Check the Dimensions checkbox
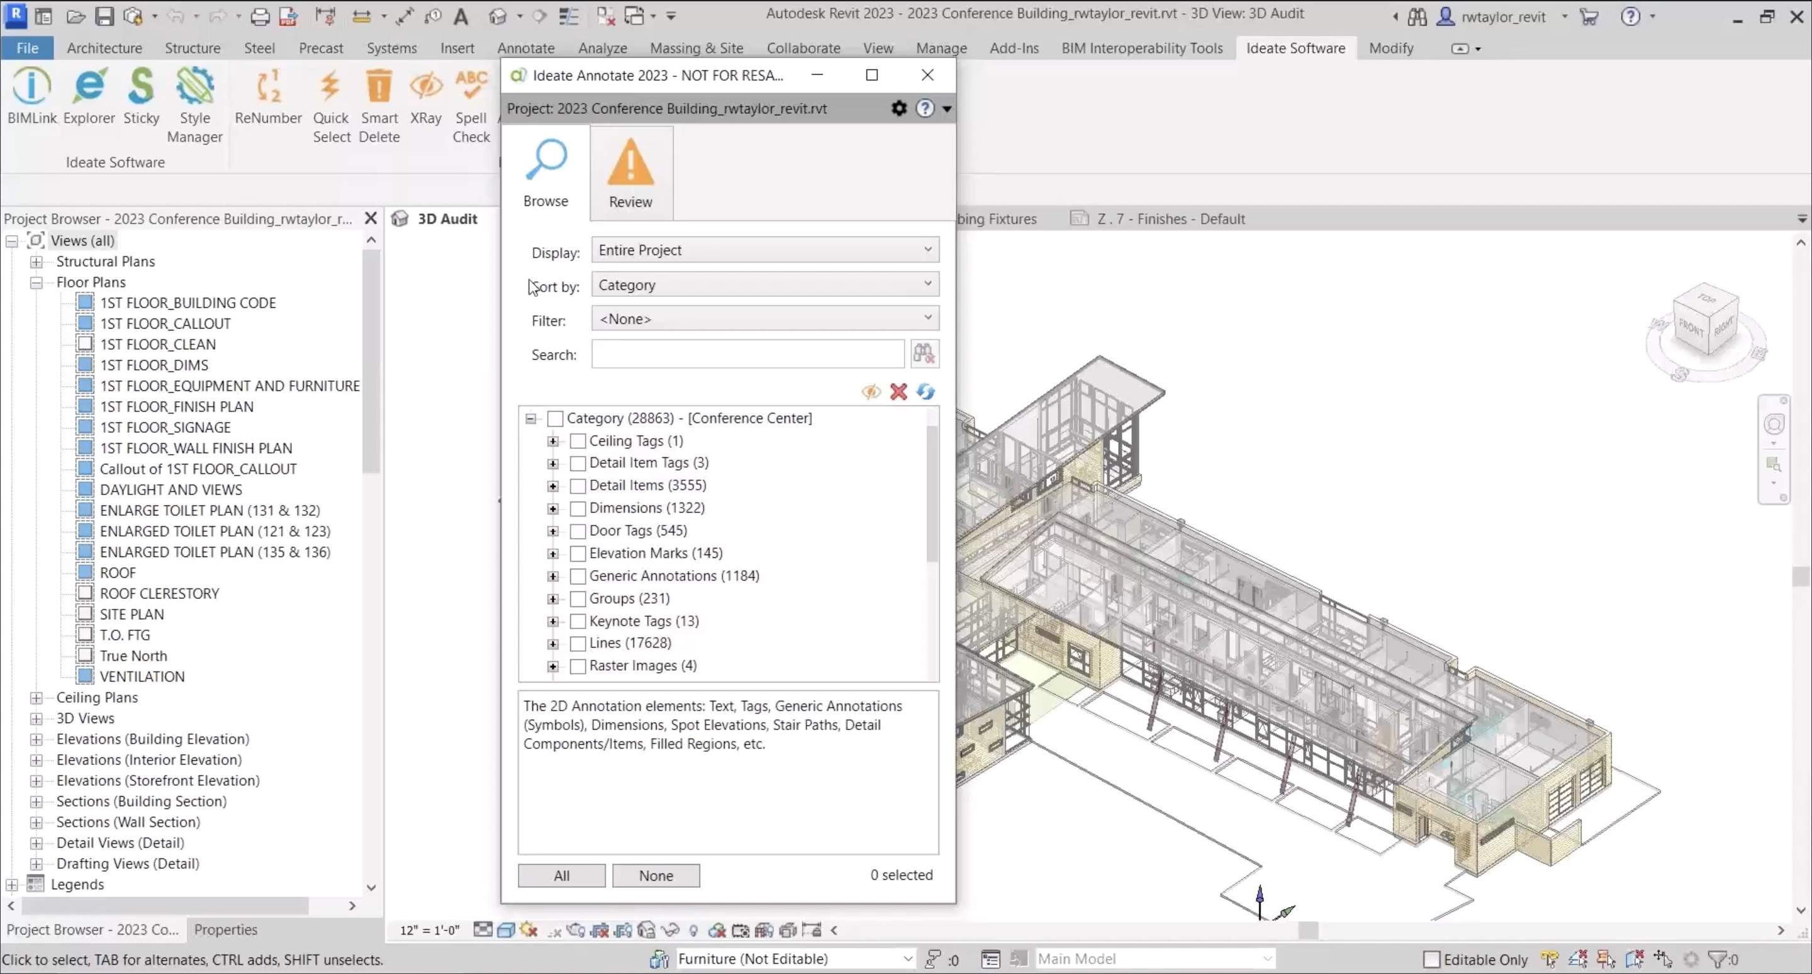Image resolution: width=1812 pixels, height=974 pixels. tap(578, 508)
